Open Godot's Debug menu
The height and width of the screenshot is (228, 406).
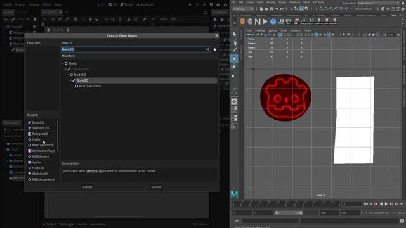click(34, 4)
